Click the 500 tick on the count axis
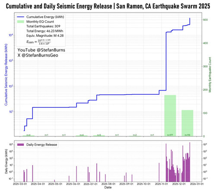Screen dimensions: 216x192 pos(205,20)
